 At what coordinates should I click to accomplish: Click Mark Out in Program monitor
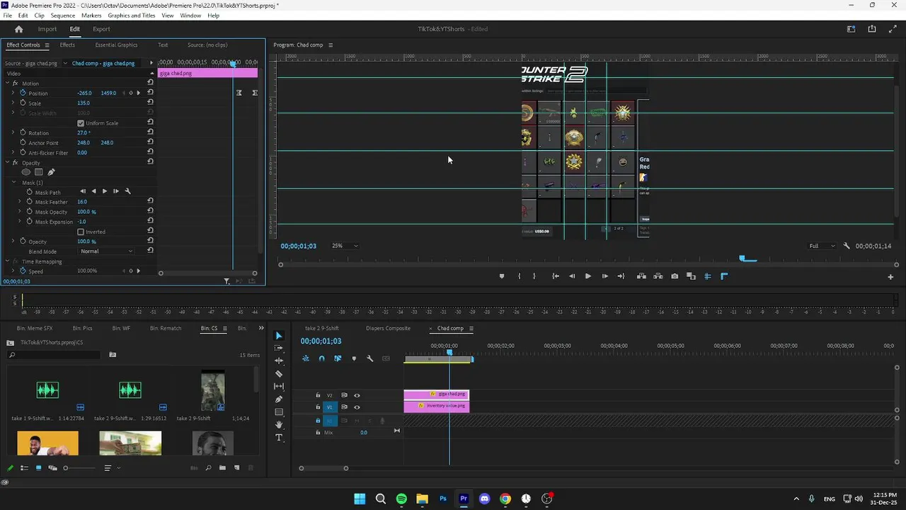pyautogui.click(x=534, y=276)
